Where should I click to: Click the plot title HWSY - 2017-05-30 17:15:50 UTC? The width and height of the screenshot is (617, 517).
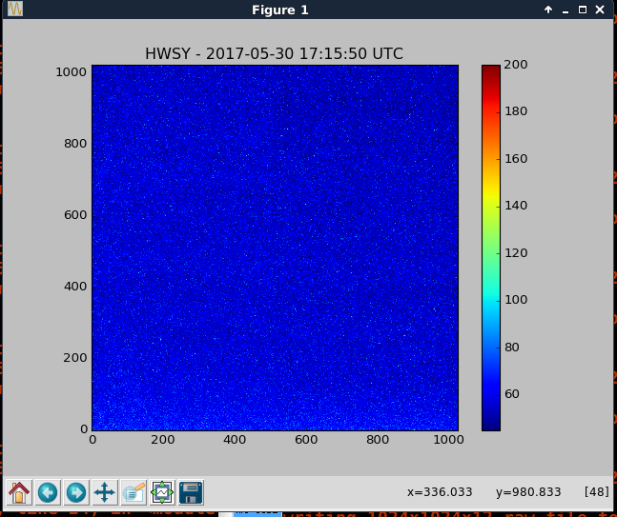coord(274,54)
